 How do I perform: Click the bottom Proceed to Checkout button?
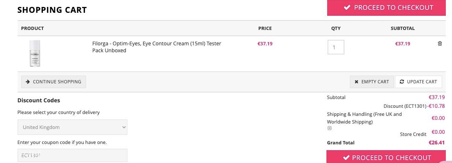coord(386,157)
